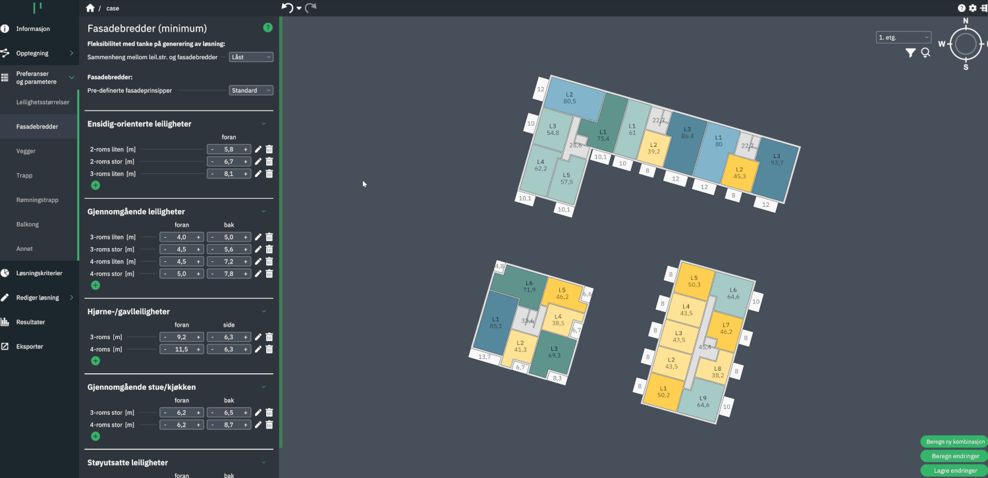
Task: Open the filter funnel tool
Action: (x=910, y=53)
